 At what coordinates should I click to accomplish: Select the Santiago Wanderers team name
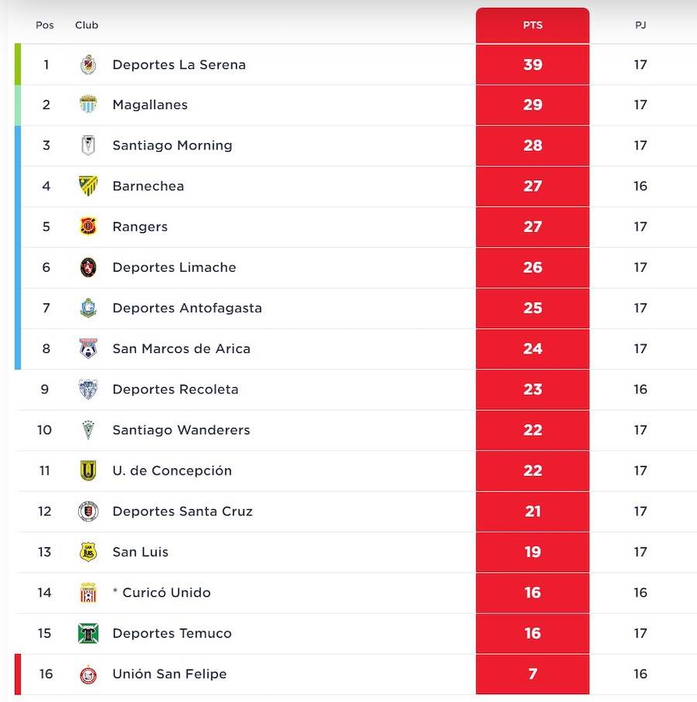pos(181,430)
